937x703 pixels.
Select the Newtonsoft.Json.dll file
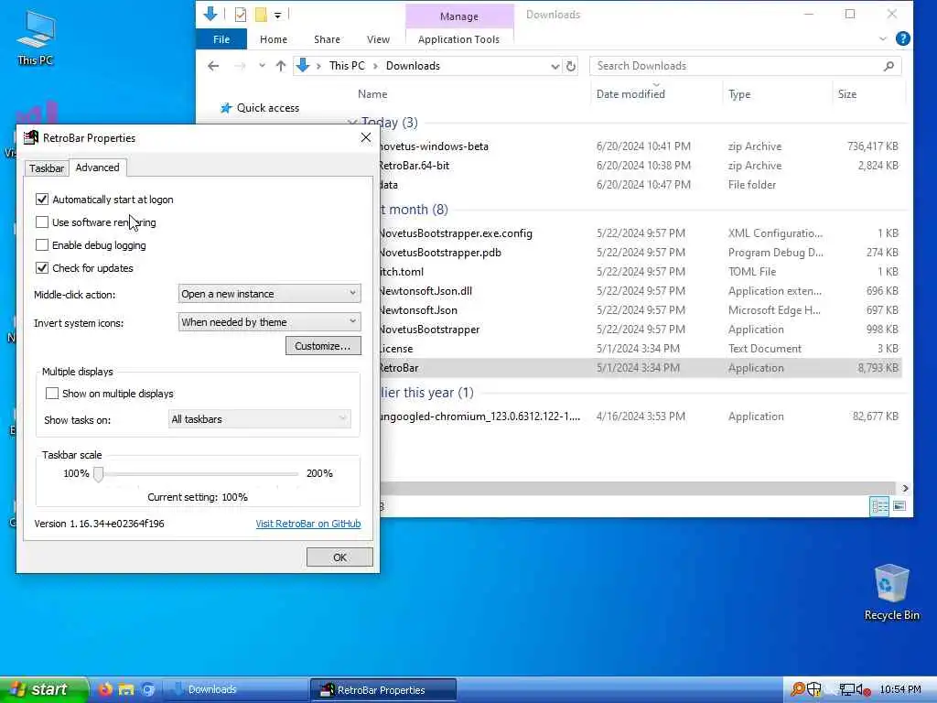[640, 290]
